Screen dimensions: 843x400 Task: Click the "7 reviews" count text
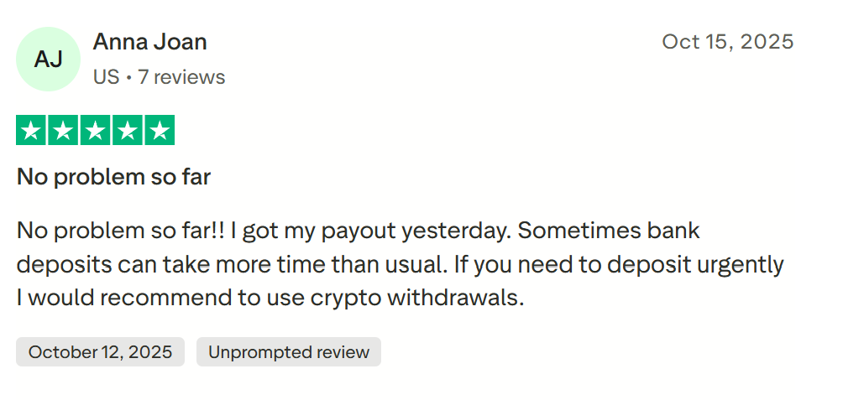(x=182, y=77)
